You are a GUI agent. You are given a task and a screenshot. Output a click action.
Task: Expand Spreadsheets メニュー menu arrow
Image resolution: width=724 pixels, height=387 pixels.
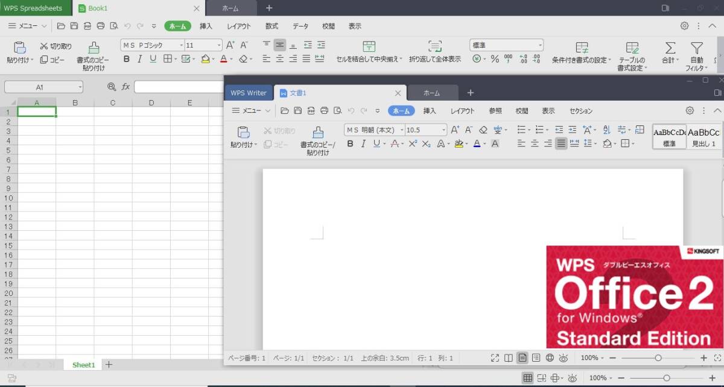click(x=44, y=26)
